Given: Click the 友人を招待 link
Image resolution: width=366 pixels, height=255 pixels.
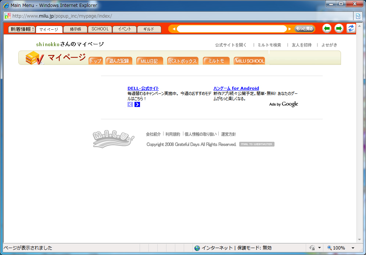Looking at the screenshot, I should click(302, 45).
